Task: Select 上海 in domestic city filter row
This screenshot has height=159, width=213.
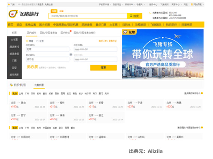Action: click(21, 94)
